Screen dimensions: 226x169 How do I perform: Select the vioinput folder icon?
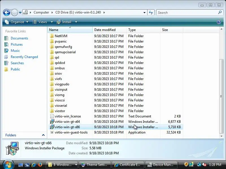click(x=52, y=89)
